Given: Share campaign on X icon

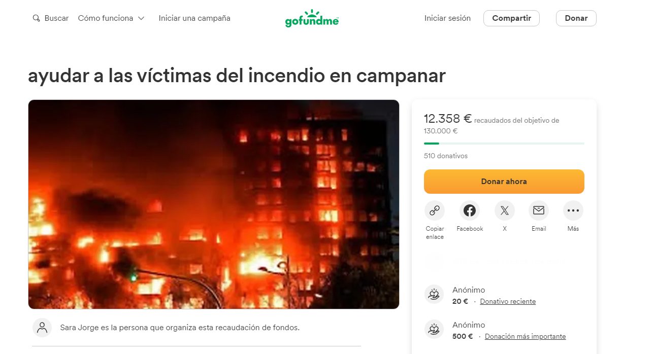Looking at the screenshot, I should [505, 210].
